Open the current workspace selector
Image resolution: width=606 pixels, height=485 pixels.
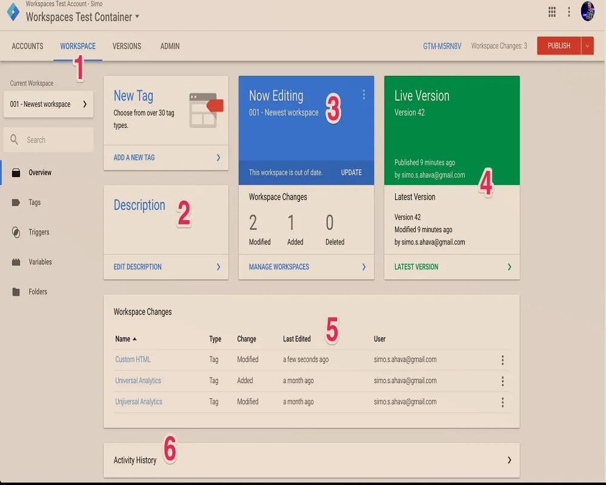coord(48,104)
